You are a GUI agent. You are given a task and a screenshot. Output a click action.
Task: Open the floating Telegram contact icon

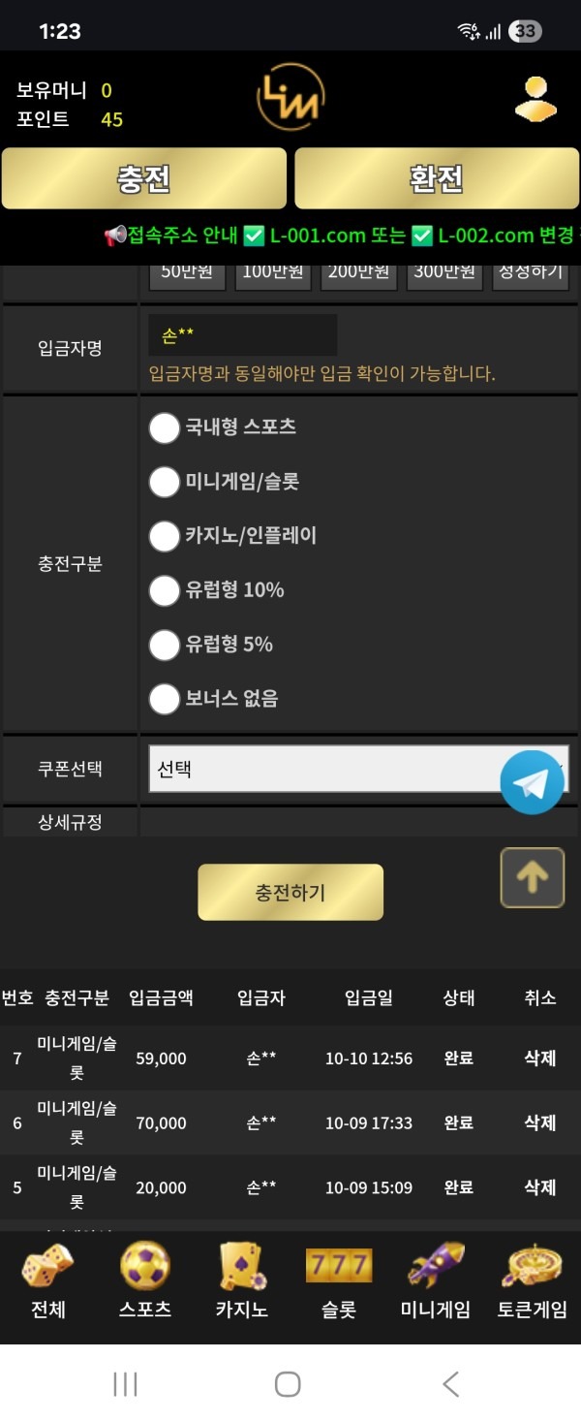point(532,782)
